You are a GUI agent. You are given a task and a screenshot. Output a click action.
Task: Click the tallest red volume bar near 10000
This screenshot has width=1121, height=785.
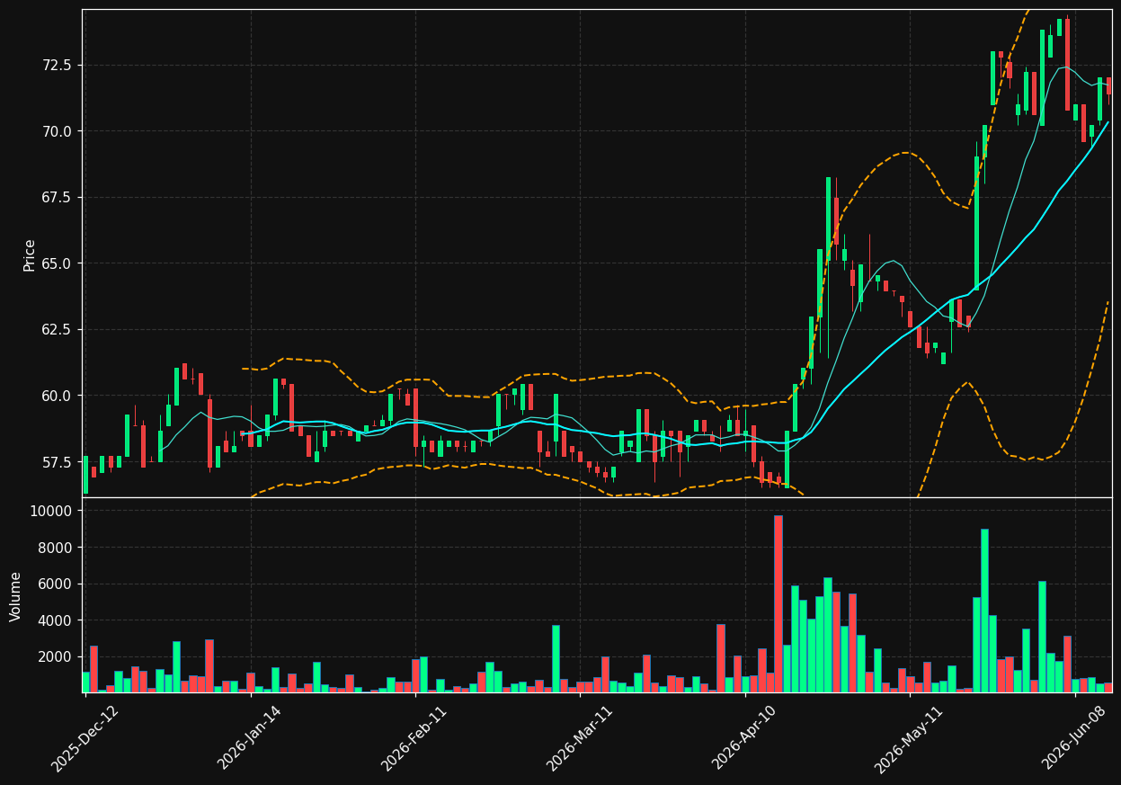[778, 604]
